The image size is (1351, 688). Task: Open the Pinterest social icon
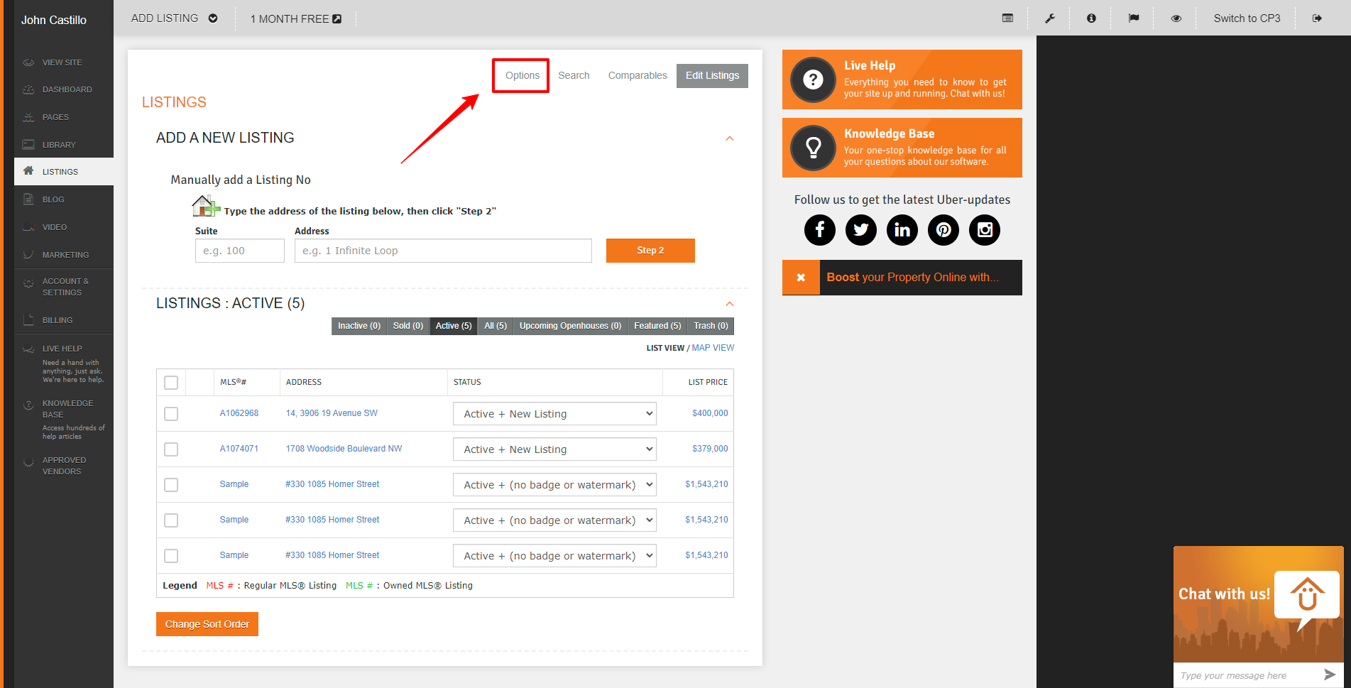click(x=943, y=230)
